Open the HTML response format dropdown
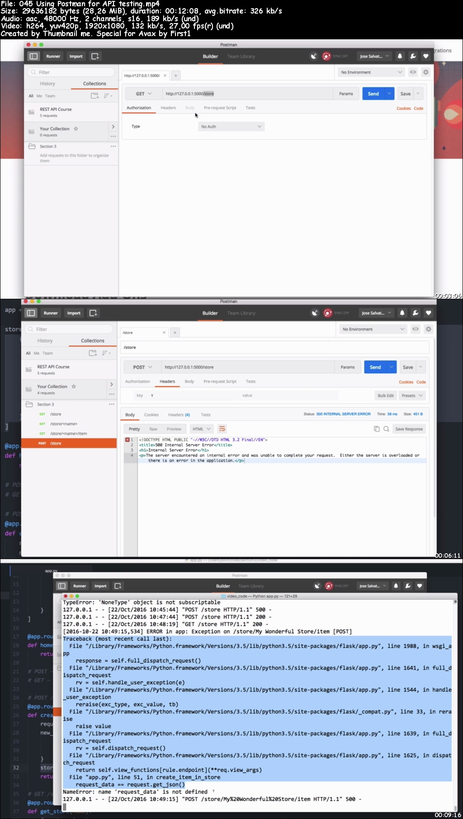This screenshot has width=463, height=819. pyautogui.click(x=202, y=429)
